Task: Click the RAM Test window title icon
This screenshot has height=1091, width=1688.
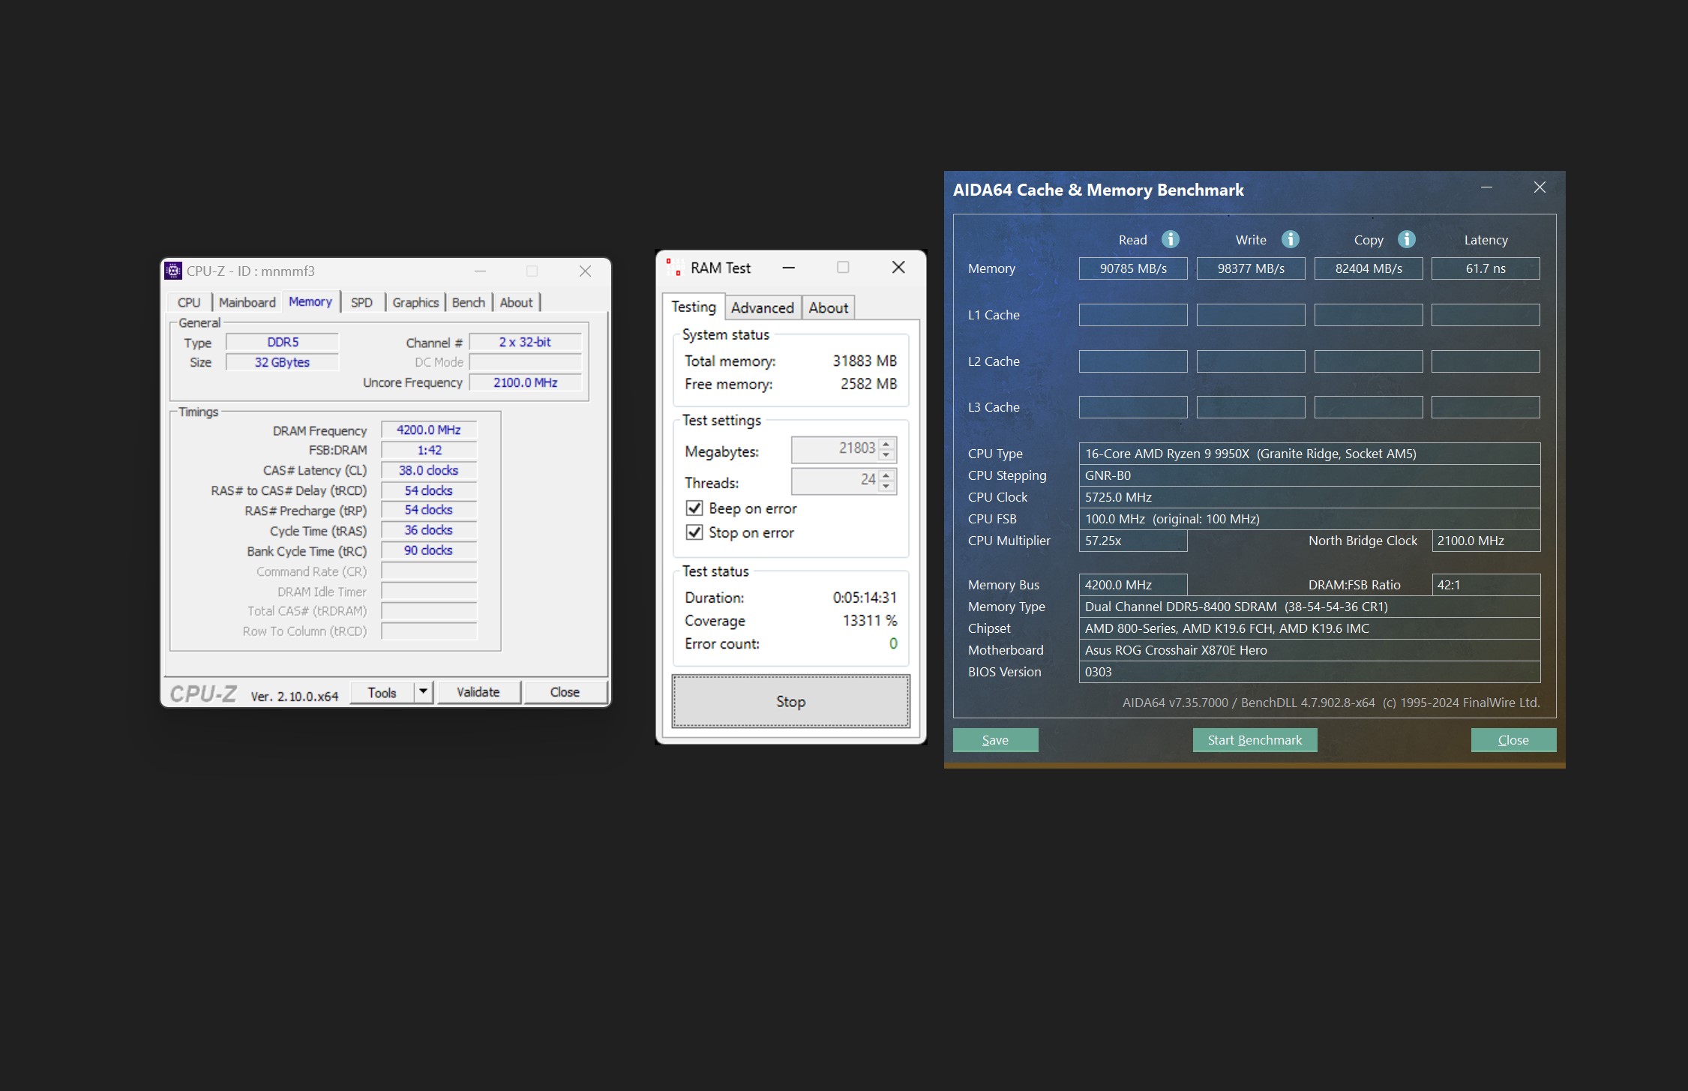Action: (x=674, y=268)
